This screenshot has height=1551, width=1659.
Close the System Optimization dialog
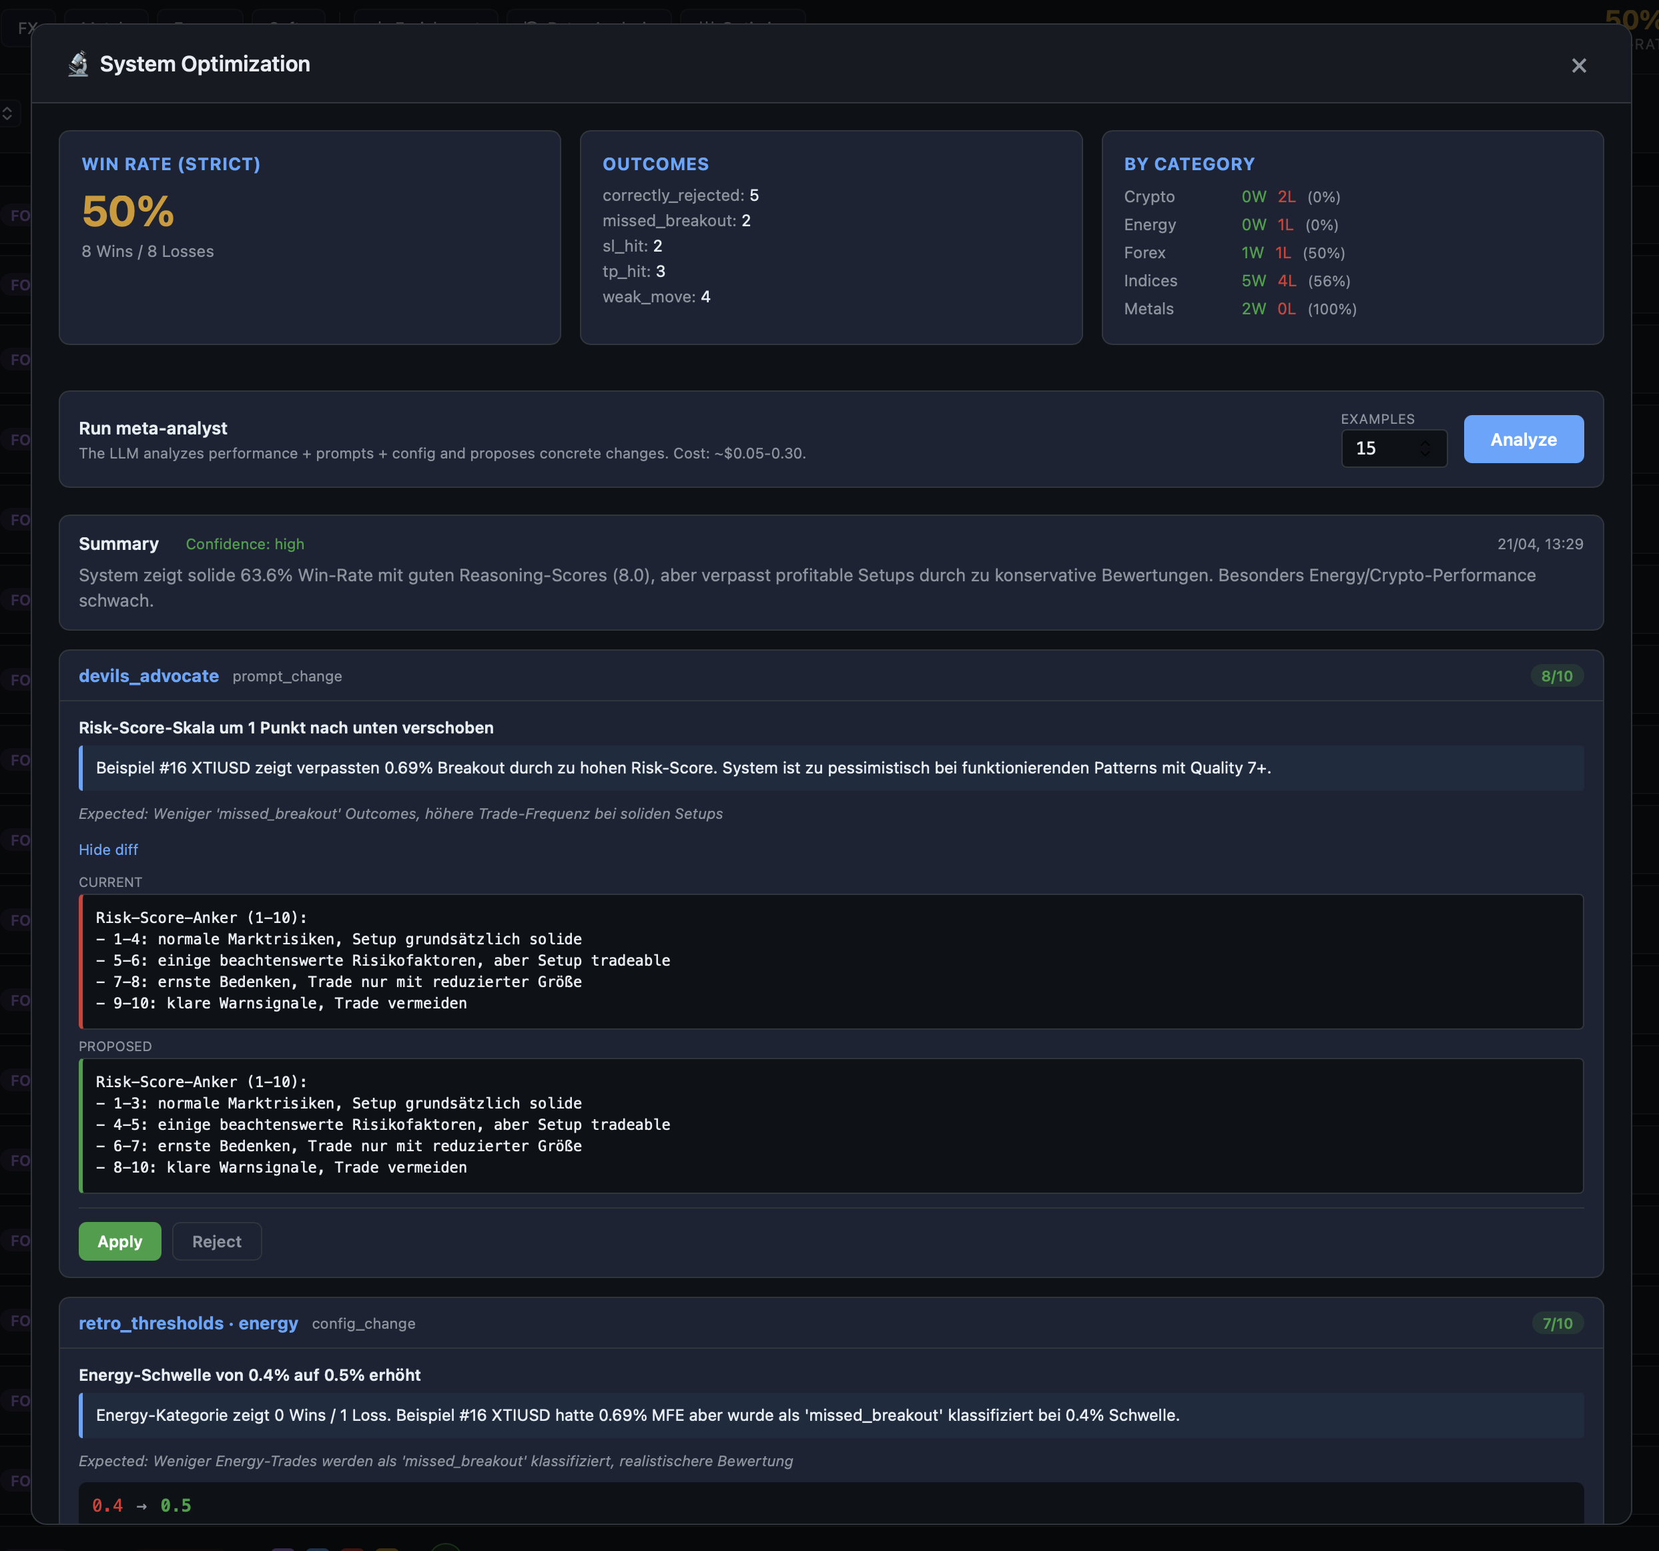pos(1579,65)
